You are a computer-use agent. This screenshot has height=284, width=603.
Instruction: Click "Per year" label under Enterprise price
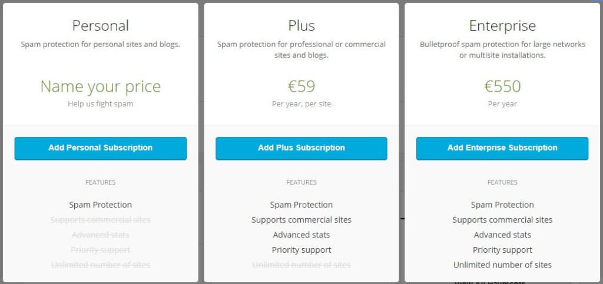[x=502, y=104]
